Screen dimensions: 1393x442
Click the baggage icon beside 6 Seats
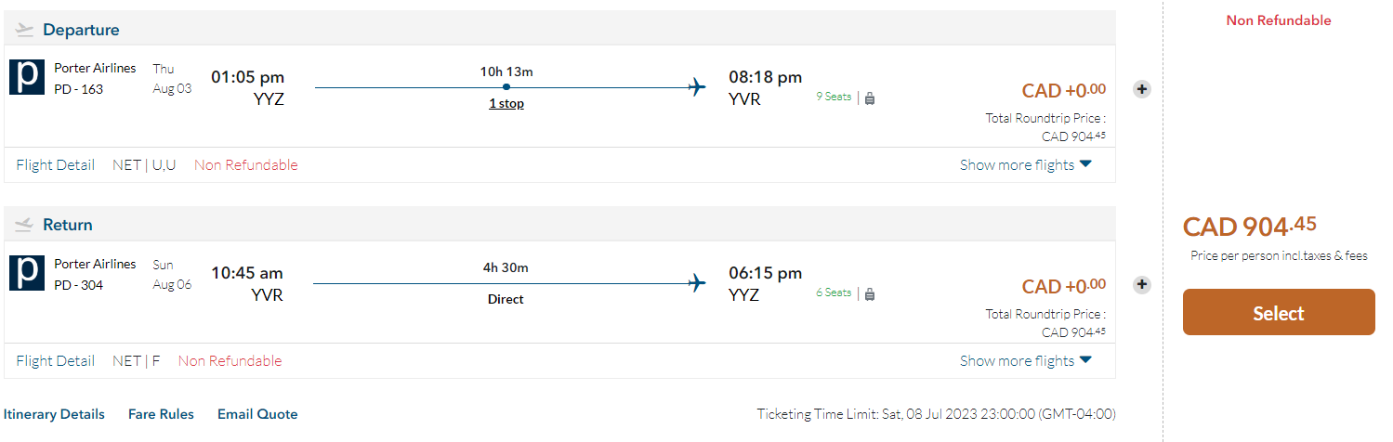click(870, 293)
